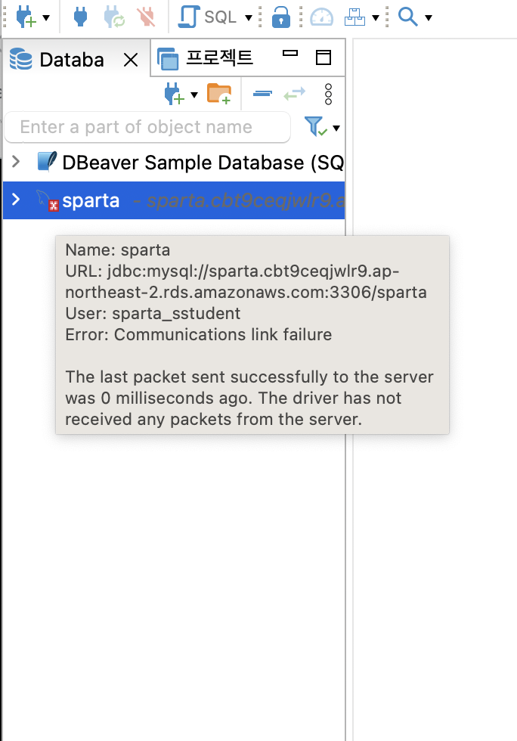Screen dimensions: 517x741
Task: Click the red Disconnect plug icon
Action: click(147, 17)
